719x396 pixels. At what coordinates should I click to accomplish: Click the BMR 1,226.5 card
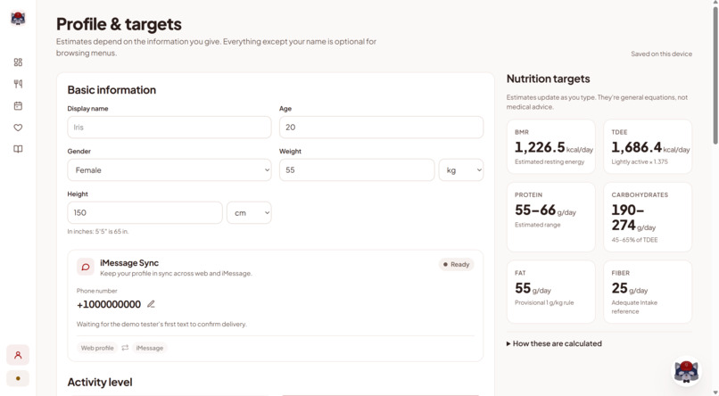coord(550,146)
